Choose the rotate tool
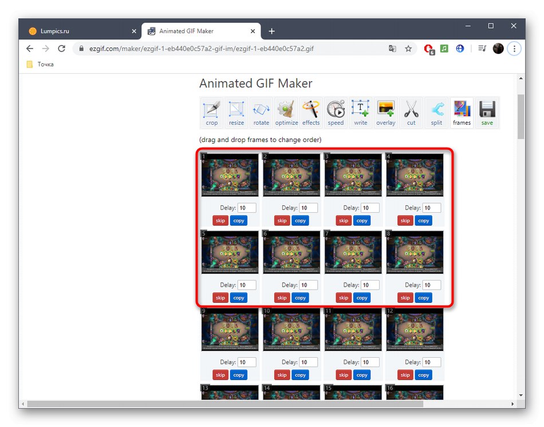The height and width of the screenshot is (427, 544). coord(261,113)
